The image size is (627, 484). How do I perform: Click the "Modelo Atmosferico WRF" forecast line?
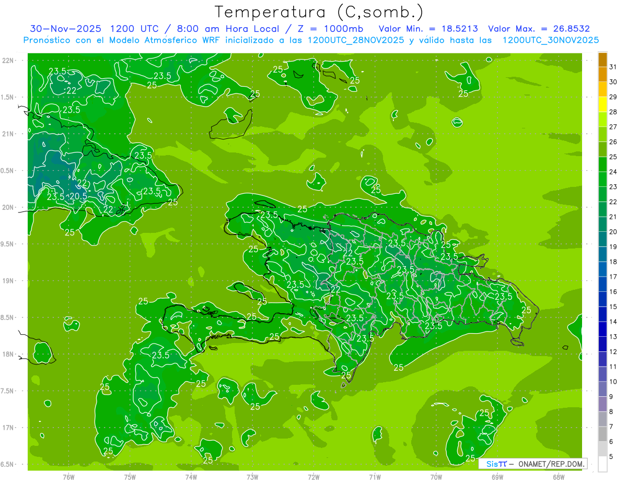click(x=311, y=40)
